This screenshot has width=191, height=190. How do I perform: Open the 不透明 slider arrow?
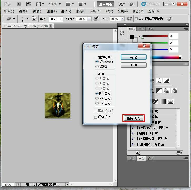click(x=89, y=19)
